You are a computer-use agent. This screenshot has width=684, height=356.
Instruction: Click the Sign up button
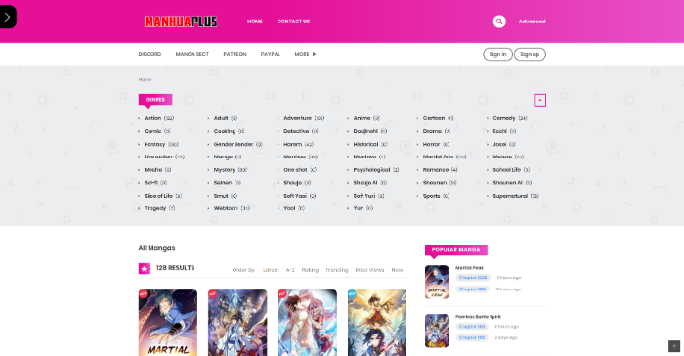click(x=530, y=54)
